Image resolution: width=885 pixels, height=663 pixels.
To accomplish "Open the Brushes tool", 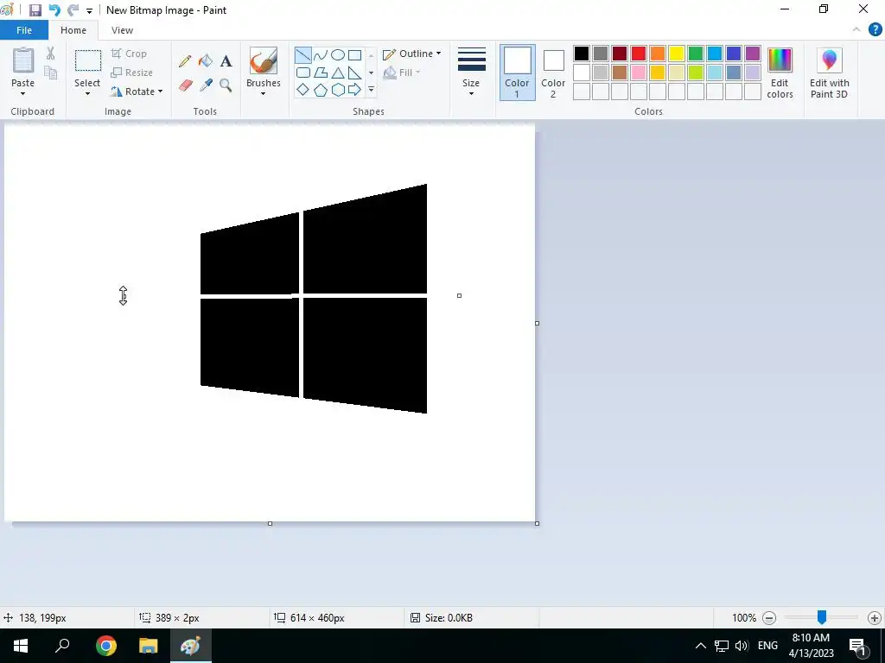I will point(263,62).
